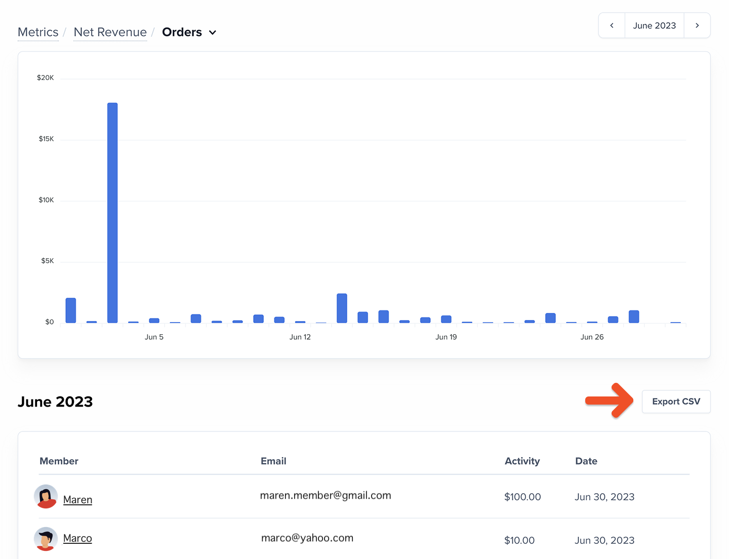Open Marco's member profile link
The height and width of the screenshot is (559, 729).
coord(77,538)
